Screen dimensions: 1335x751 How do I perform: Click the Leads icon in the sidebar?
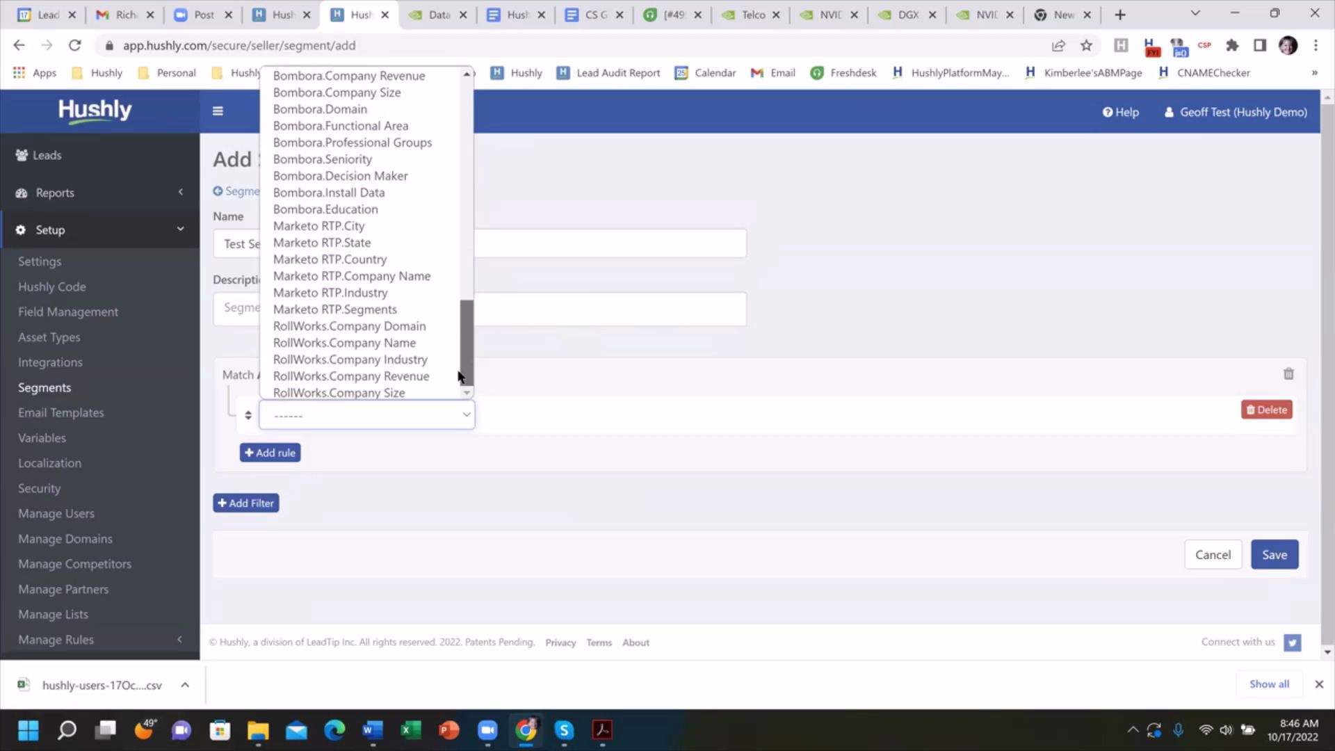21,155
